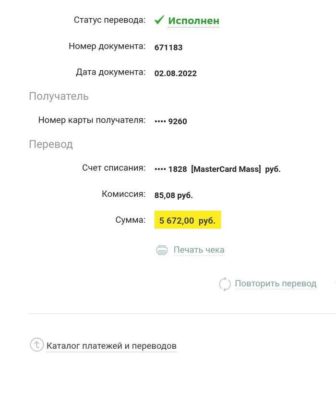Click the catalog up-arrow circle icon
This screenshot has height=394, width=336.
tap(37, 345)
